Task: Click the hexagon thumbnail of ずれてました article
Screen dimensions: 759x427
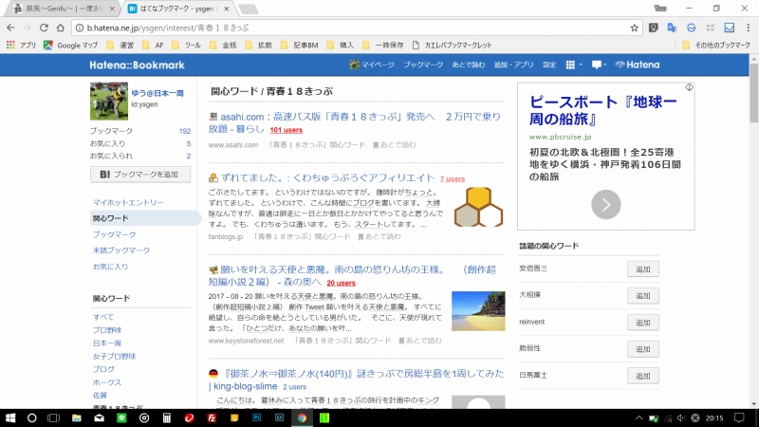Action: [x=478, y=207]
